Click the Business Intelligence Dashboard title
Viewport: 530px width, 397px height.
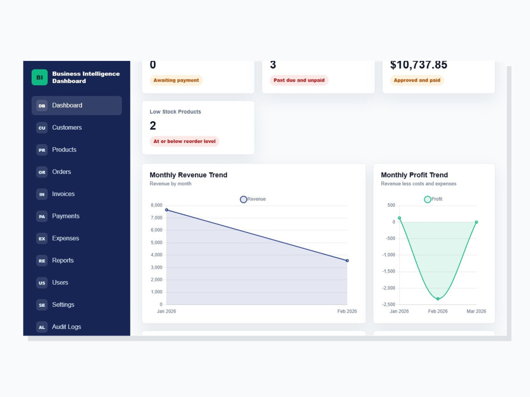pyautogui.click(x=86, y=77)
